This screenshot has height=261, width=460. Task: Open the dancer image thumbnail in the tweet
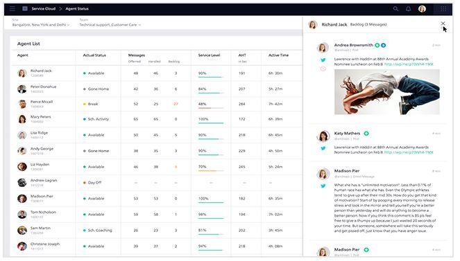click(387, 92)
